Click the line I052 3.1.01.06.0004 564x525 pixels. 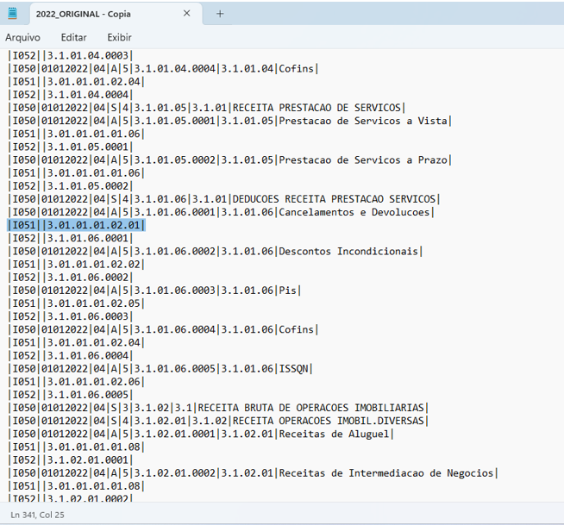click(71, 356)
